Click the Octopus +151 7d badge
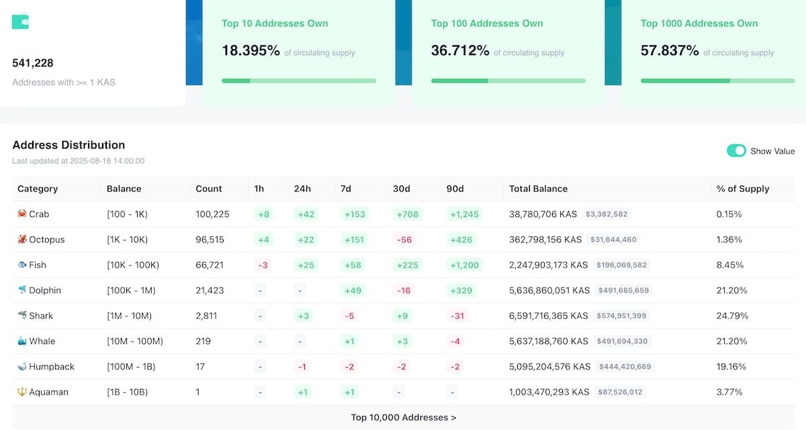The width and height of the screenshot is (806, 430). (x=355, y=240)
